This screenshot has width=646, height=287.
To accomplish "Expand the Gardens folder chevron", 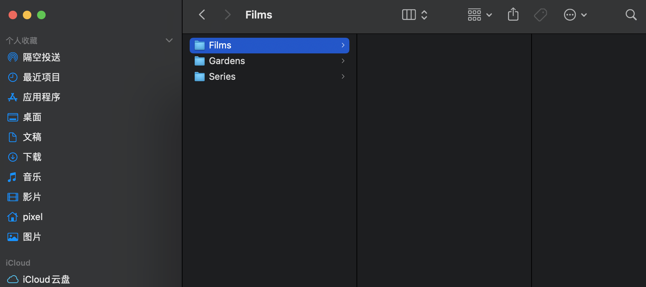I will (343, 61).
